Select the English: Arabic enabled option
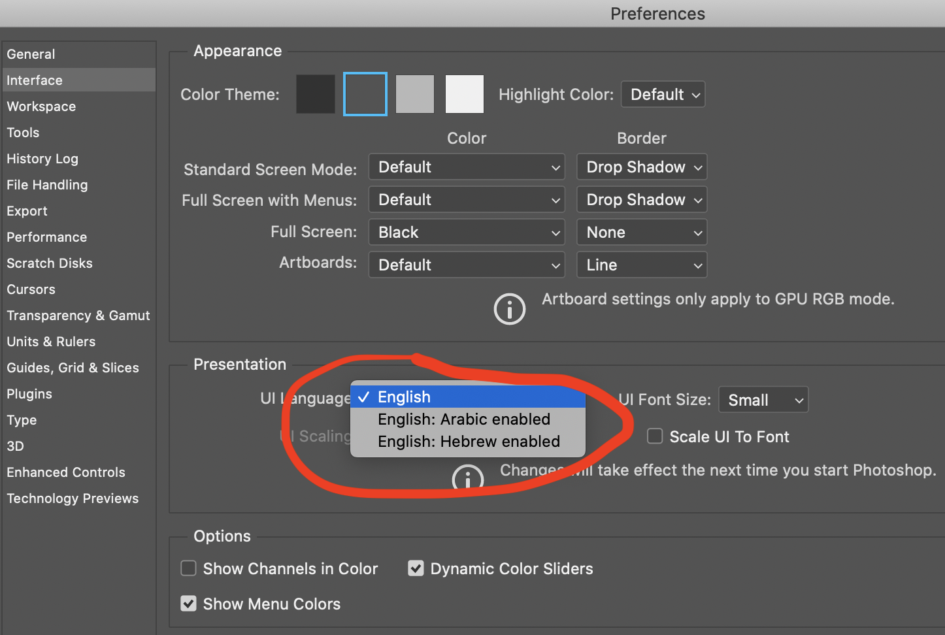945x635 pixels. (464, 419)
